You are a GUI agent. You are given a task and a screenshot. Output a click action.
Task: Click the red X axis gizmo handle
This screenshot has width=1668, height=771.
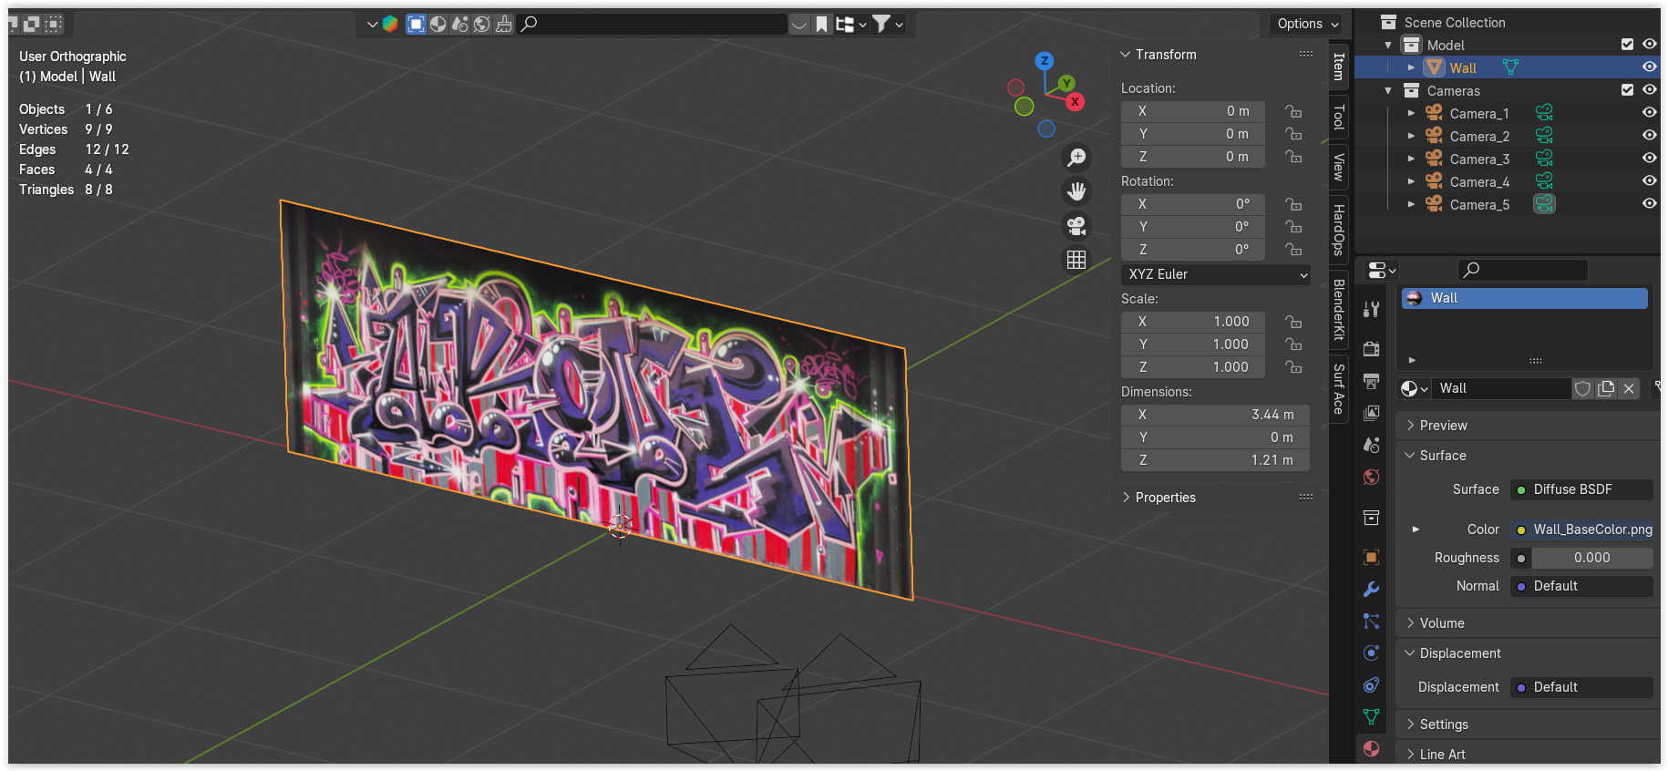coord(1076,101)
